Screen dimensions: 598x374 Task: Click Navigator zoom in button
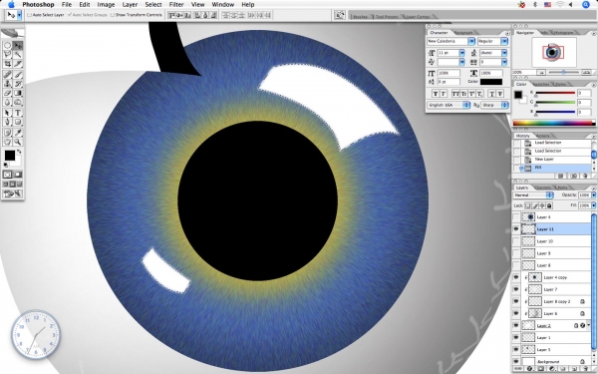click(x=586, y=72)
